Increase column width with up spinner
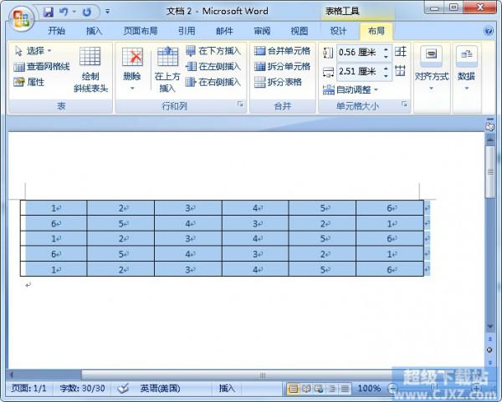This screenshot has height=402, width=502. (x=386, y=69)
